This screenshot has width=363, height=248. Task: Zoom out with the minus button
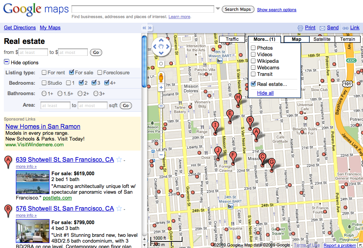click(x=161, y=155)
